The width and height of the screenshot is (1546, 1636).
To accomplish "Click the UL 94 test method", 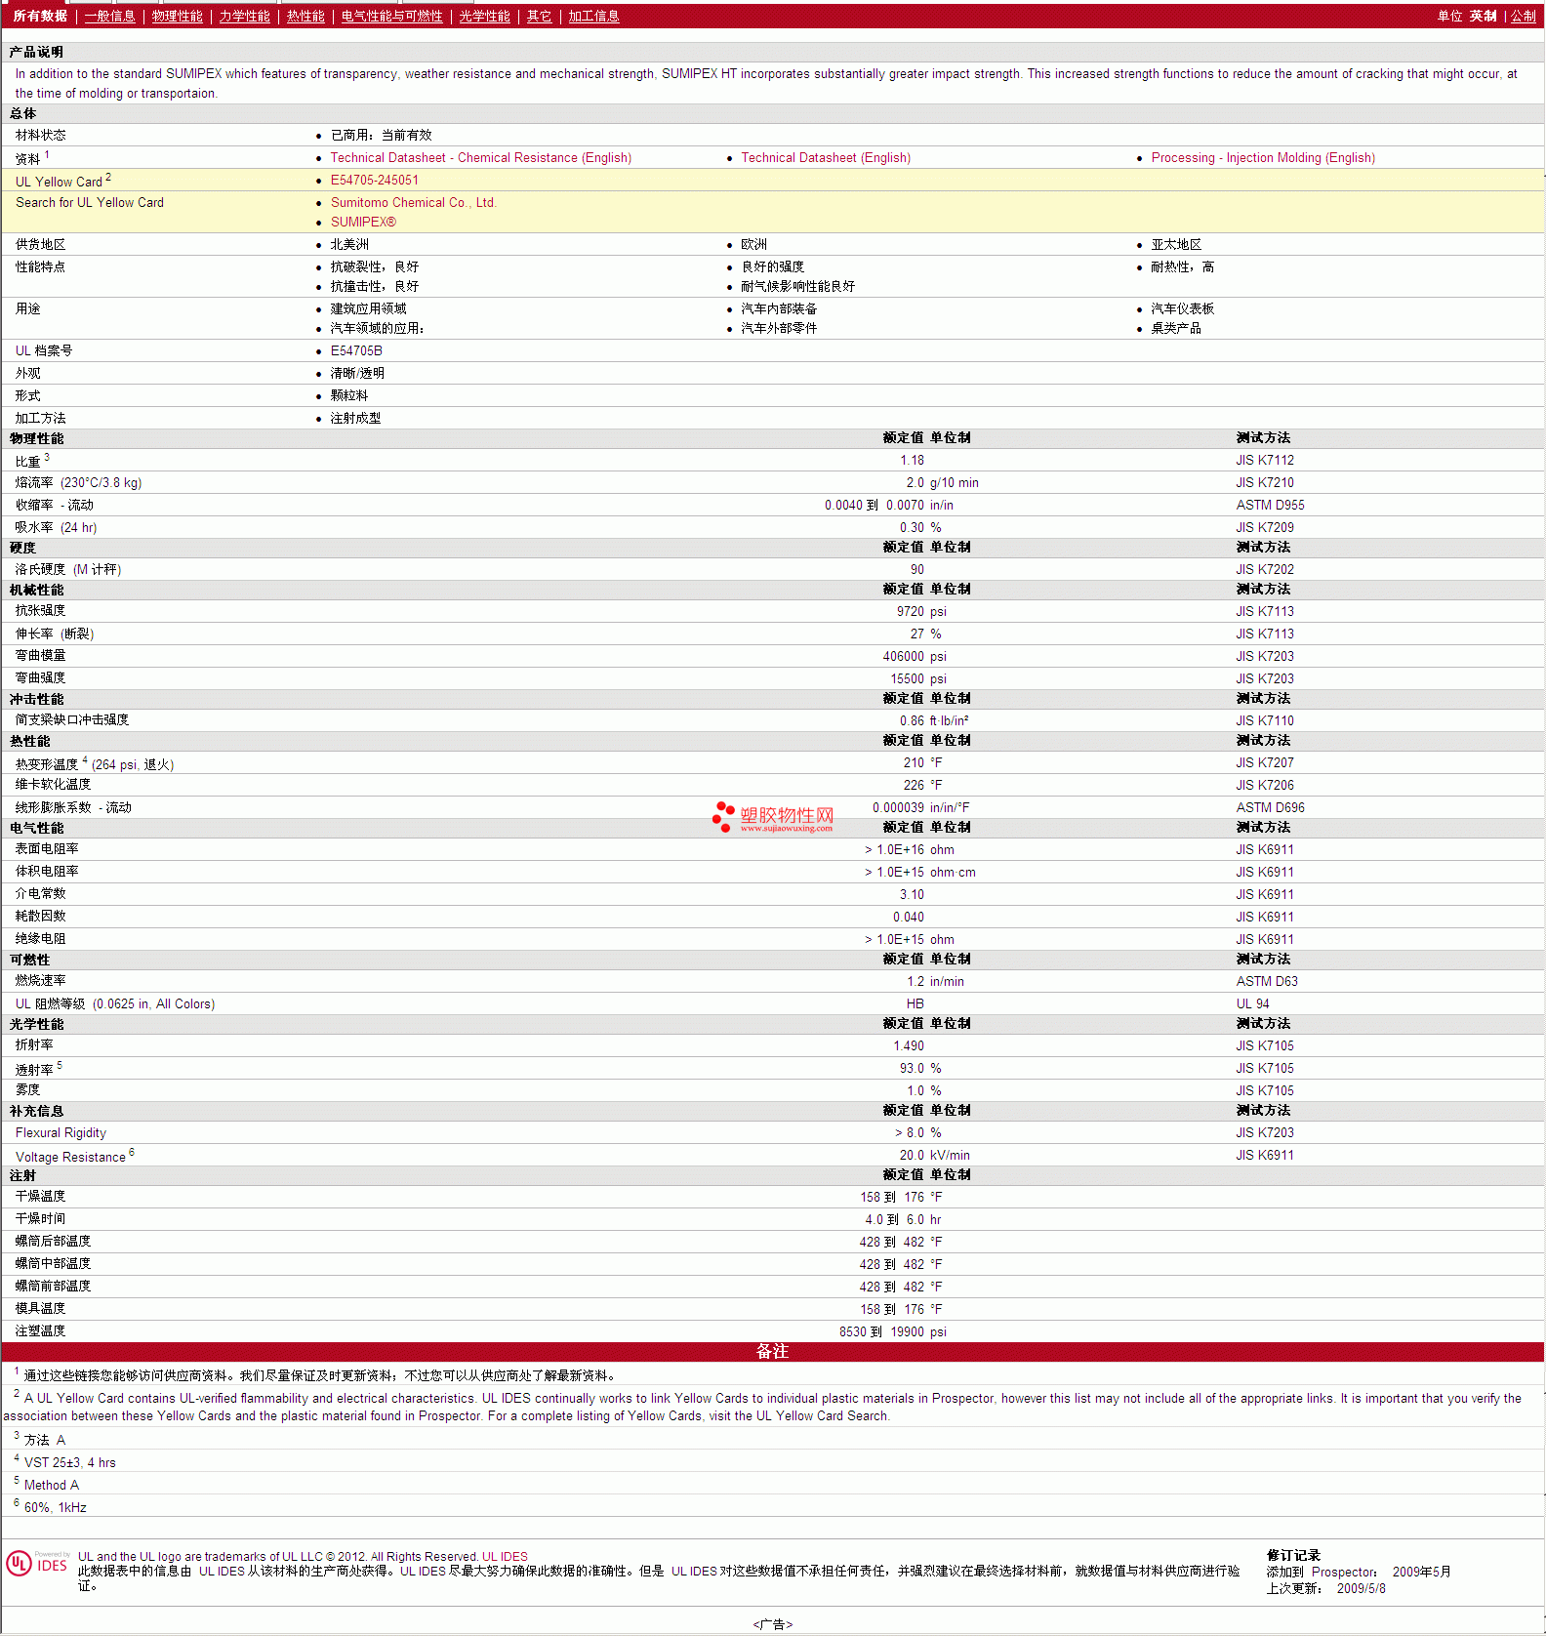I will point(1252,1004).
